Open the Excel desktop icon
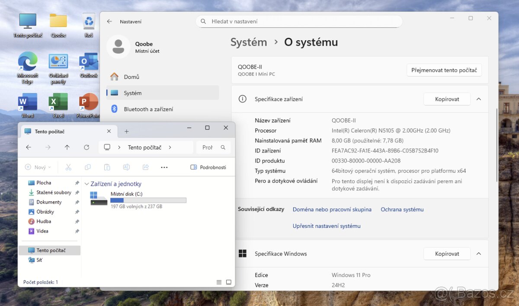The image size is (519, 306). click(58, 103)
